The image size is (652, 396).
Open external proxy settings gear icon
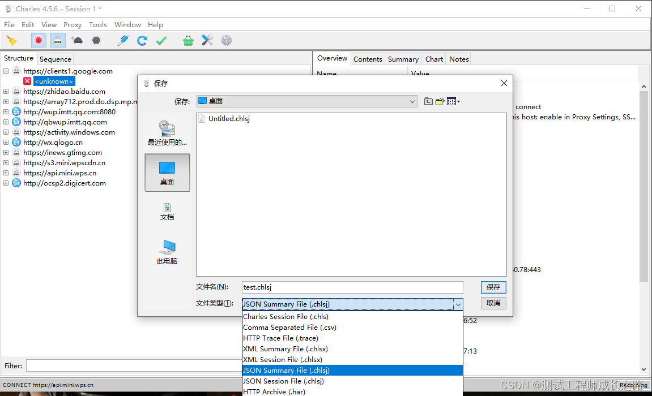227,40
